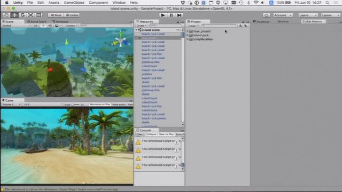Image resolution: width=342 pixels, height=192 pixels.
Task: Click the Play button
Action: [x=162, y=15]
